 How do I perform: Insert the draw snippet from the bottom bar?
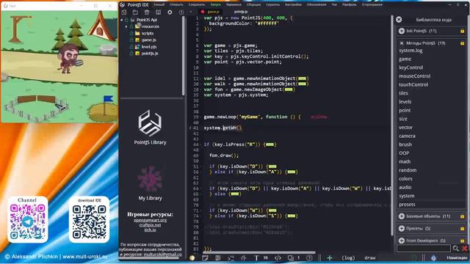(x=369, y=257)
